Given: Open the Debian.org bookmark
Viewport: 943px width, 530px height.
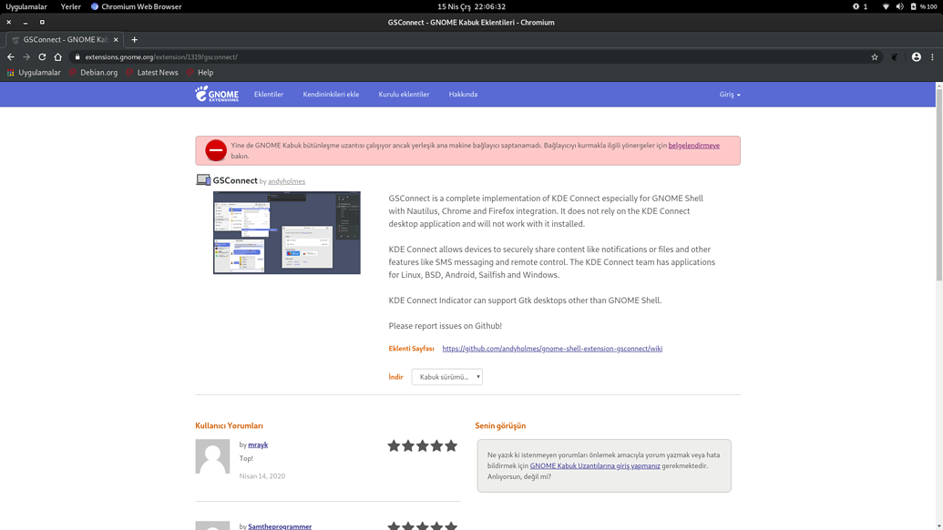Looking at the screenshot, I should 98,73.
